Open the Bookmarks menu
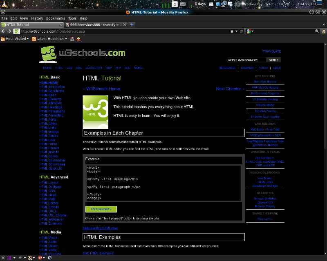Viewport: 327px width, 261px height. pos(56,18)
